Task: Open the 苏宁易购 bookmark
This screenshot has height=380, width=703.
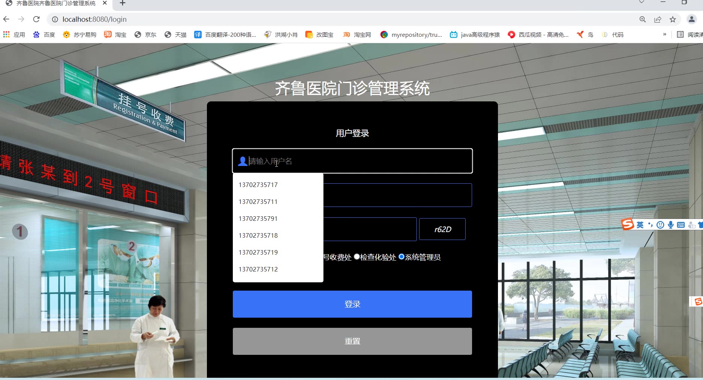Action: tap(80, 35)
